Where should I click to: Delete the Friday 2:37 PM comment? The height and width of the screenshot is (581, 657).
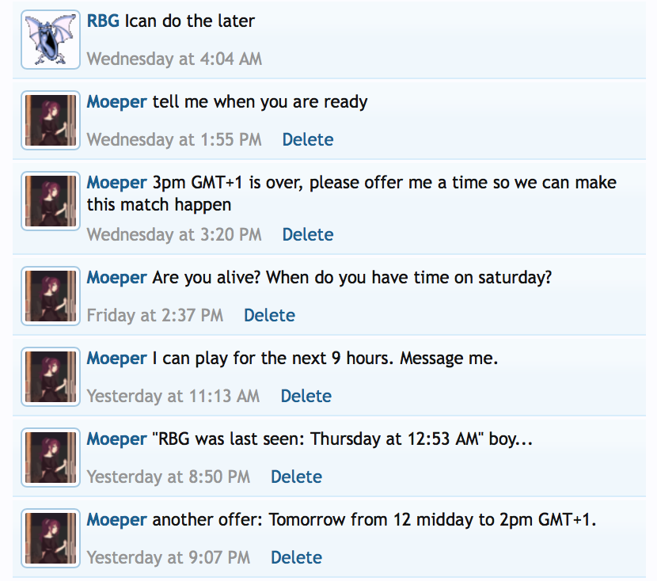[269, 316]
